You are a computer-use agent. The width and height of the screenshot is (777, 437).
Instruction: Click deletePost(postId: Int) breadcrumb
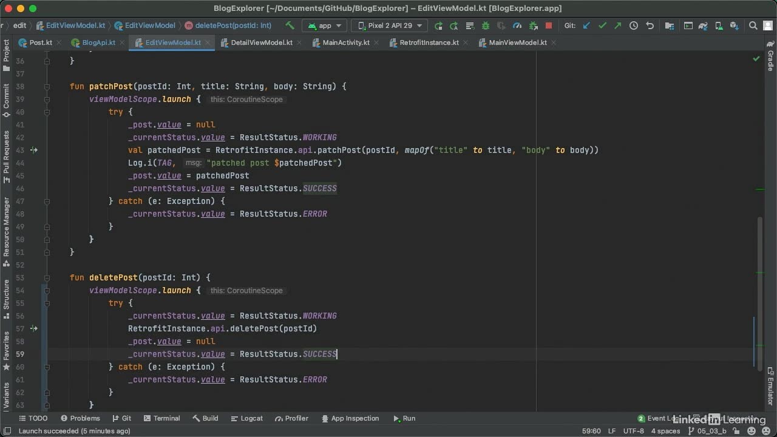click(228, 25)
